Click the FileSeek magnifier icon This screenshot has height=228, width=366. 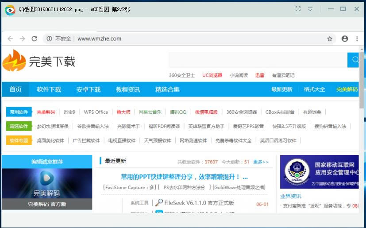(159, 202)
